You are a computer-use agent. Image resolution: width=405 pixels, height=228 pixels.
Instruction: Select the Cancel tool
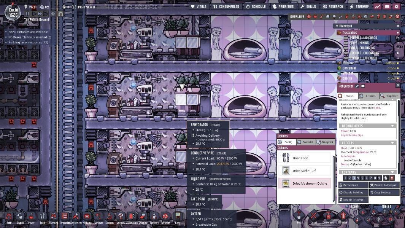[314, 215]
